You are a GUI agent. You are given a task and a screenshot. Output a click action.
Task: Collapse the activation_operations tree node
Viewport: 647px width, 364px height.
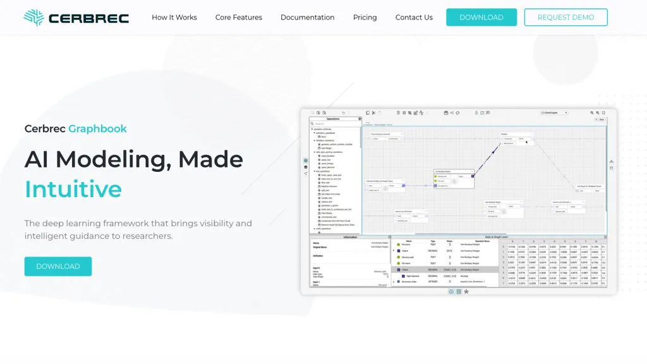pos(314,133)
